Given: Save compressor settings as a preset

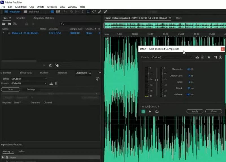Looking at the screenshot, I should pos(197,57).
